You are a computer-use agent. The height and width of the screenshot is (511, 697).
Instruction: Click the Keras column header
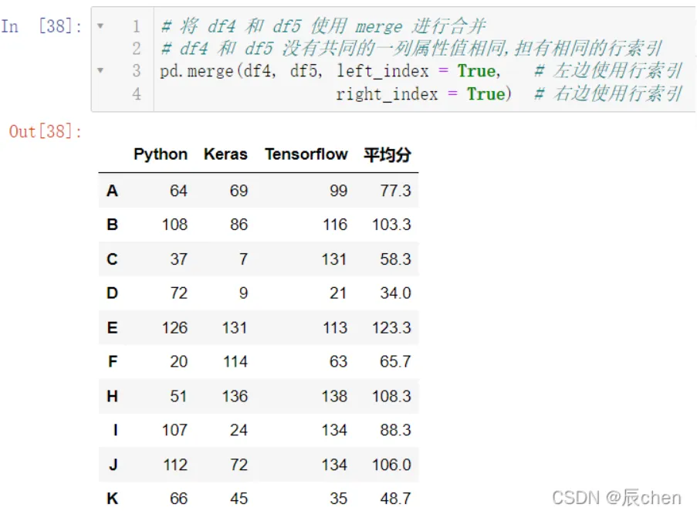(225, 154)
